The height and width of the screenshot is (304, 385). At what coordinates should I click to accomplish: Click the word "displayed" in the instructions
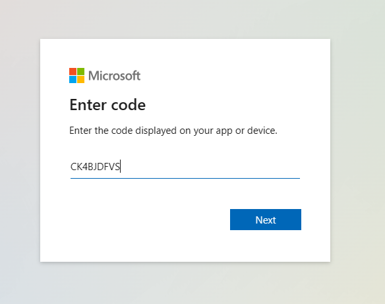click(156, 131)
